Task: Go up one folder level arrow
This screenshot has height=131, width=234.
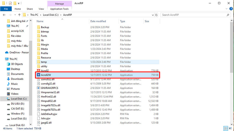Action: (x=19, y=15)
